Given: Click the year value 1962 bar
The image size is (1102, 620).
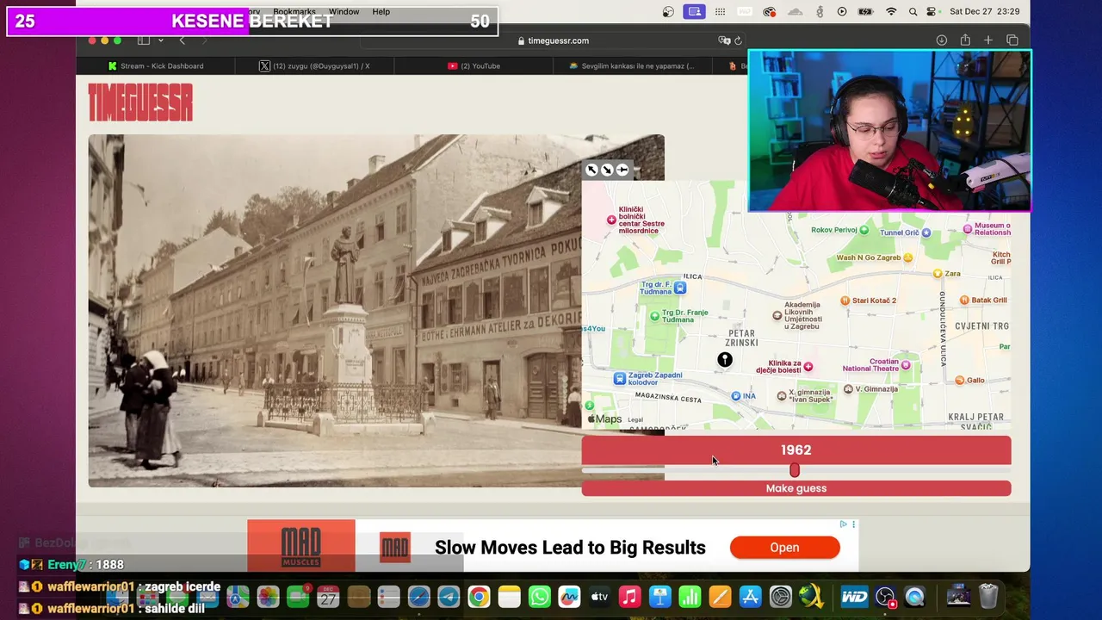Looking at the screenshot, I should [x=796, y=449].
